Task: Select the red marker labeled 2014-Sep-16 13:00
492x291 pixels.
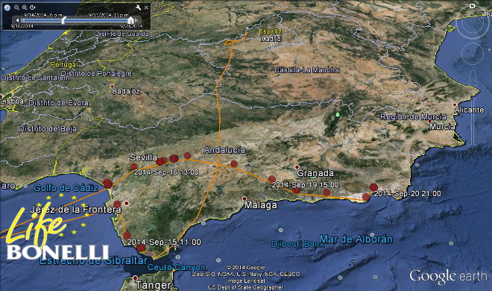Action: [134, 166]
